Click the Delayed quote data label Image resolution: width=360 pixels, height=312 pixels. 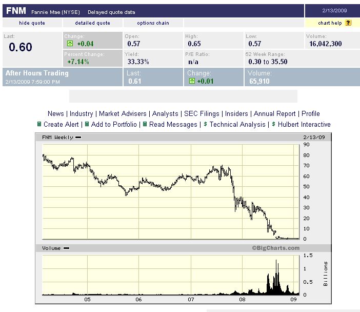pos(111,12)
